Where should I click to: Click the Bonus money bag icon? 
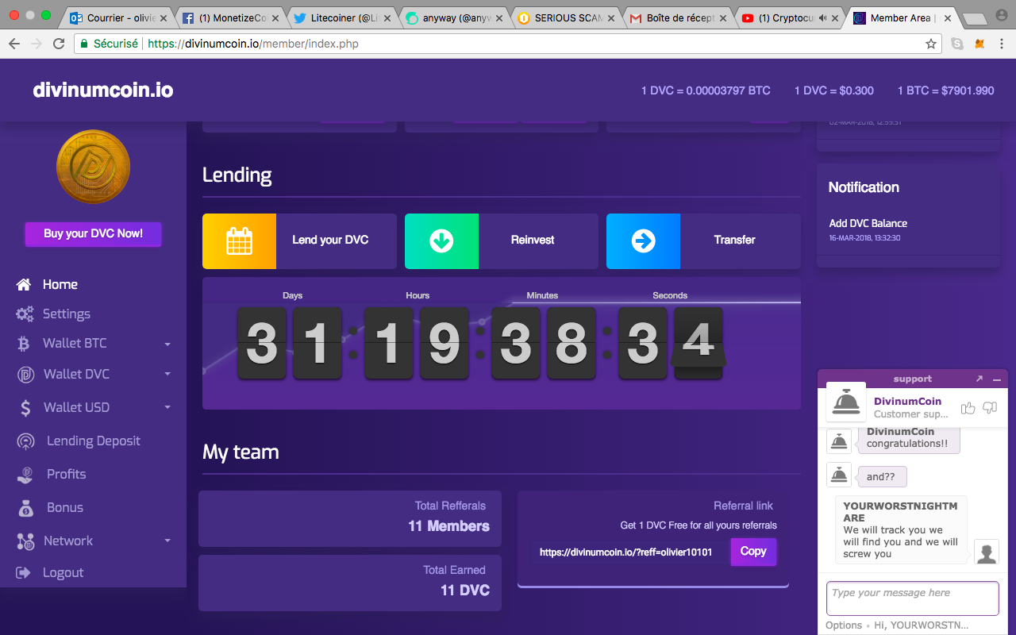point(25,508)
